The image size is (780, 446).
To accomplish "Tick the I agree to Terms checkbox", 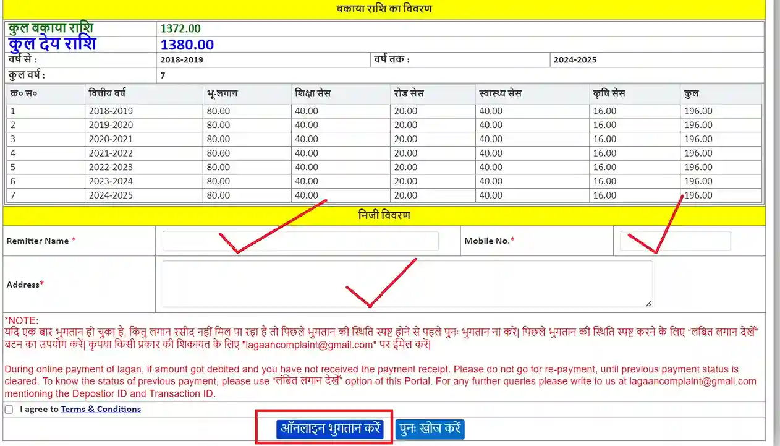I will (x=9, y=410).
